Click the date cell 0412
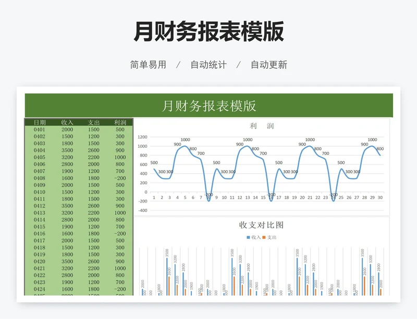417x319 pixels. [40, 206]
